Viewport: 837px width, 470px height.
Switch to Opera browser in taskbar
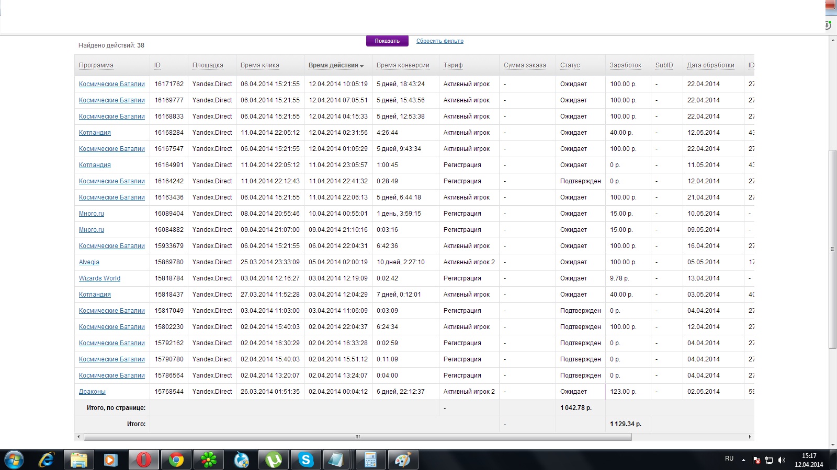coord(143,460)
